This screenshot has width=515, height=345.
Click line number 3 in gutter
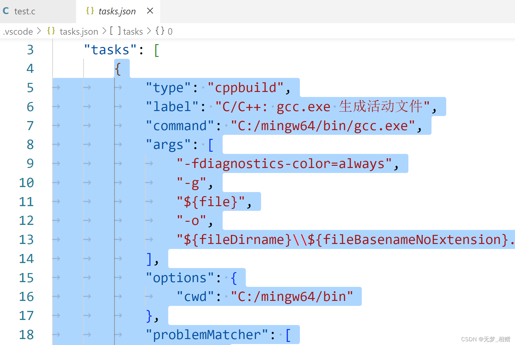click(30, 50)
